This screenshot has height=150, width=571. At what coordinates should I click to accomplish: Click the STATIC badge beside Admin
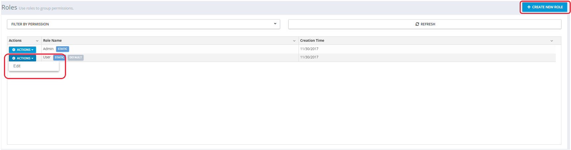point(62,49)
